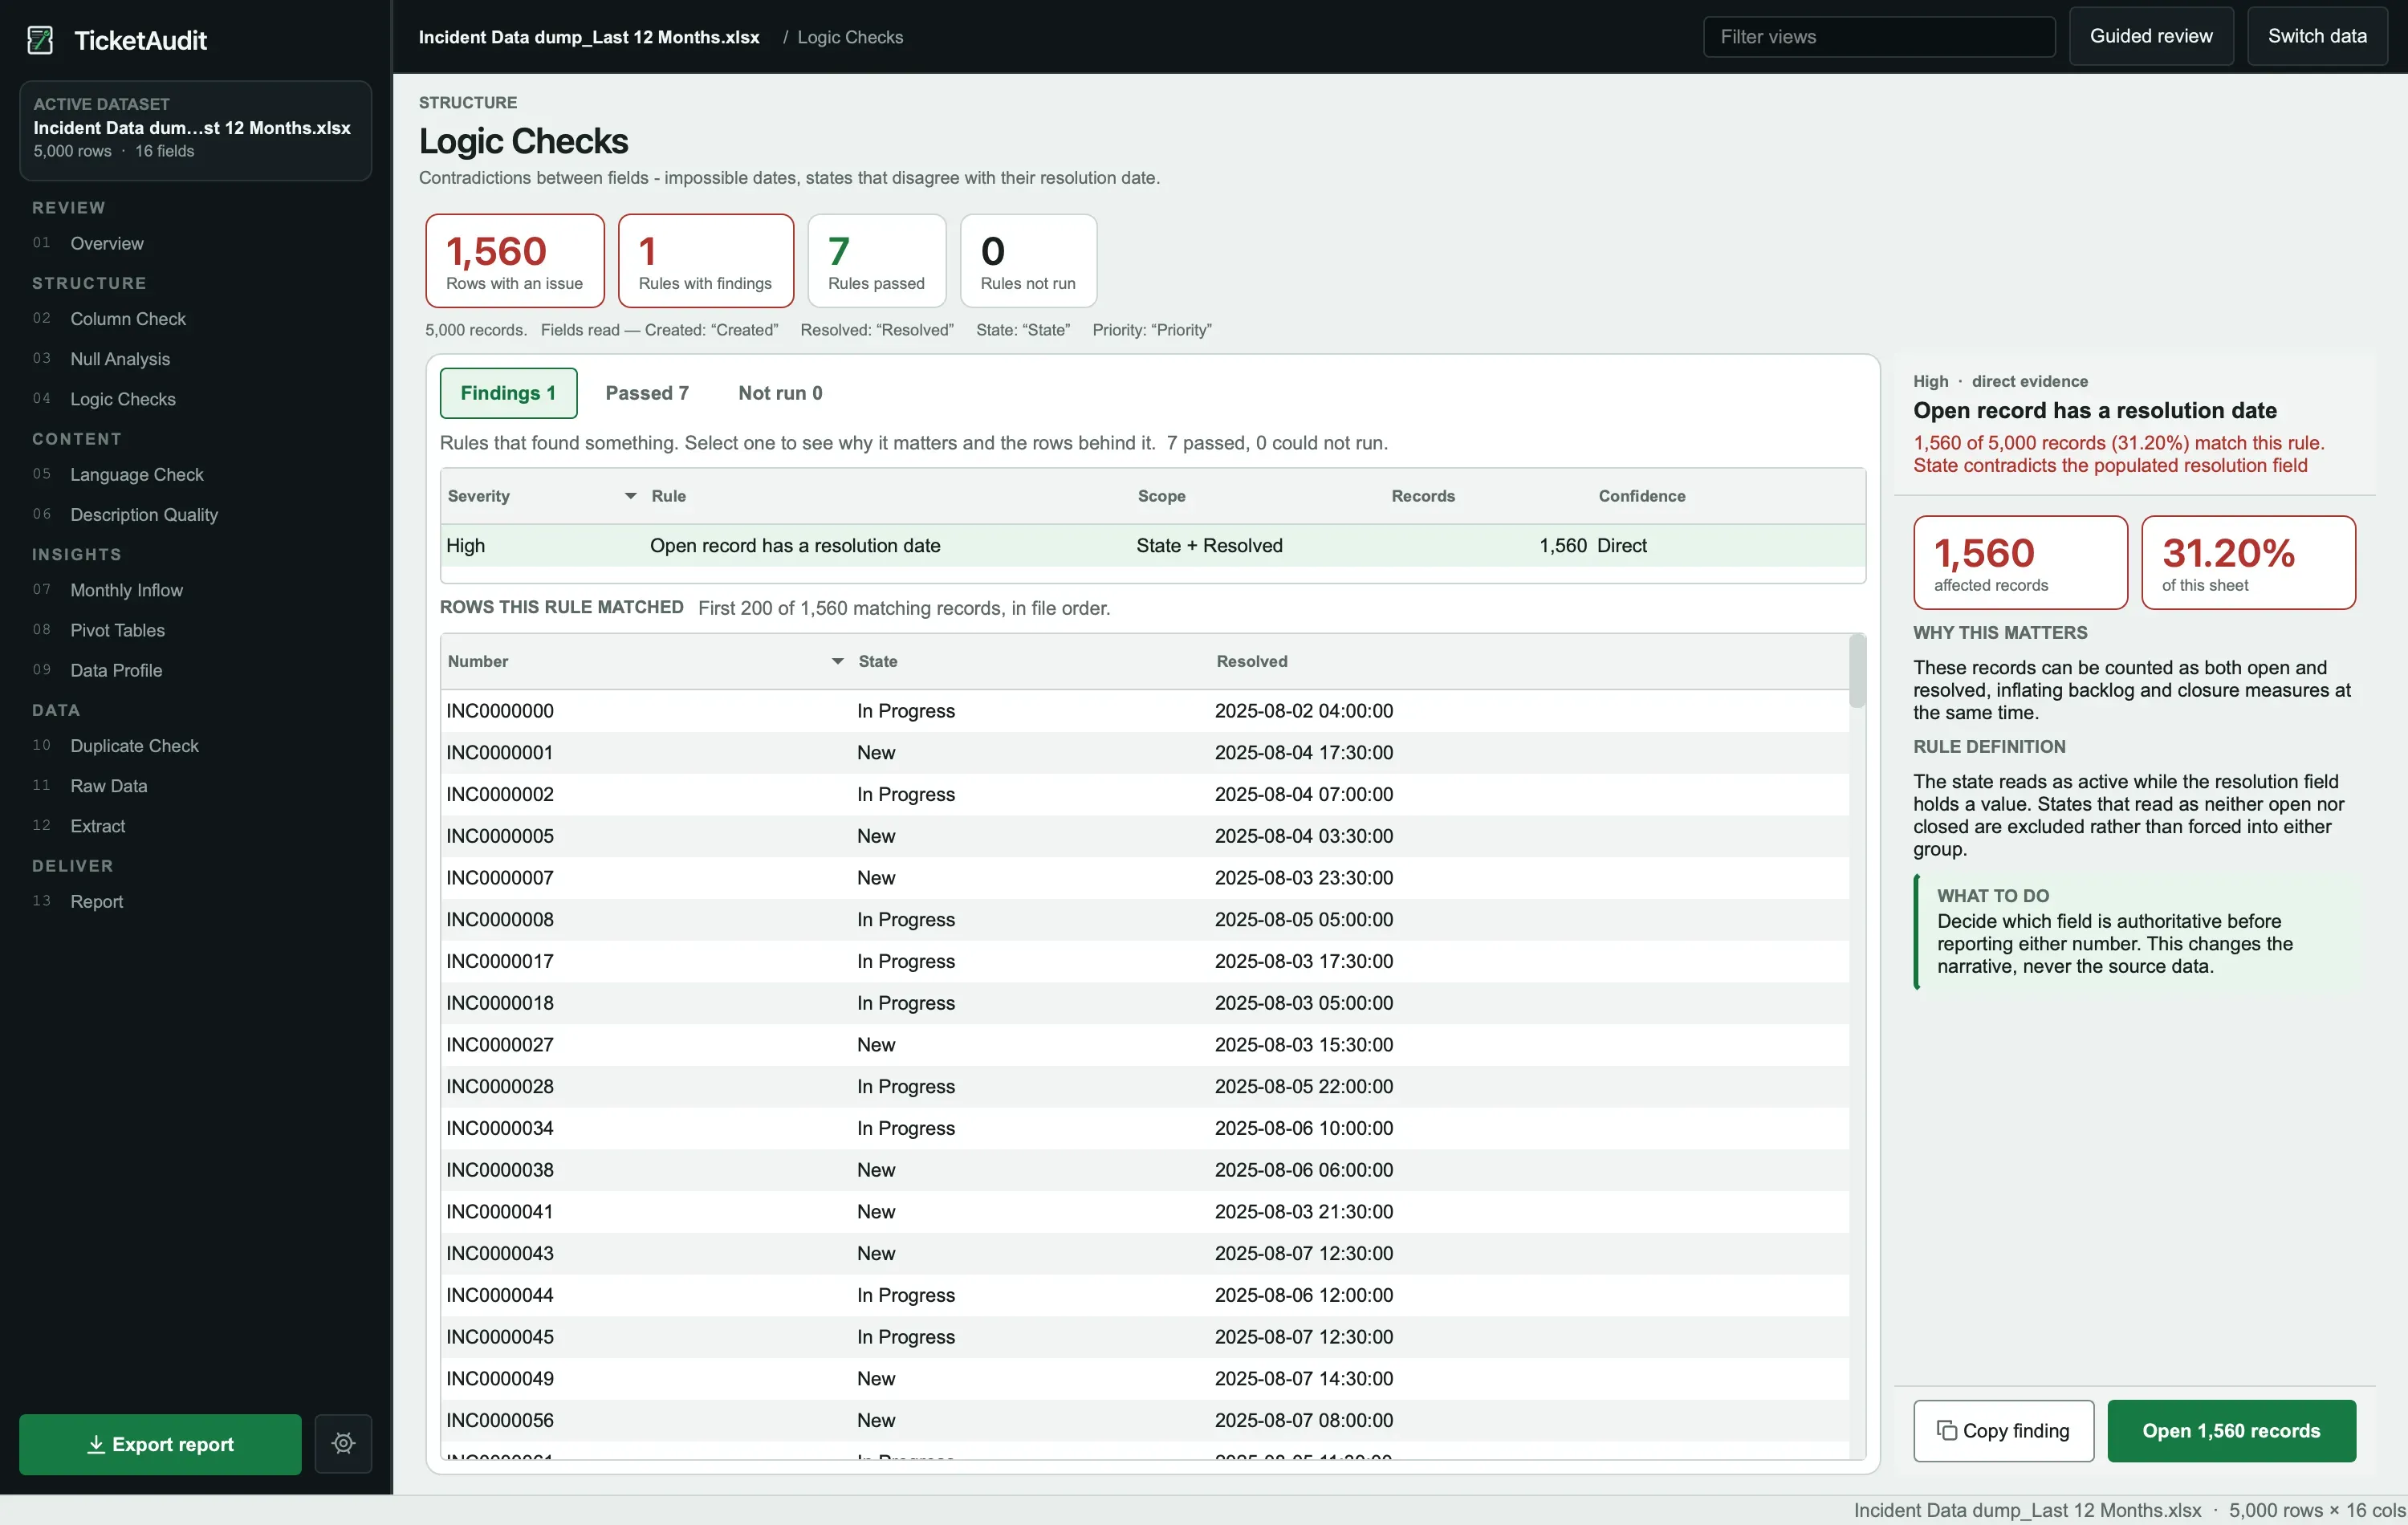Select row INC0000000
This screenshot has width=2408, height=1525.
1145,711
